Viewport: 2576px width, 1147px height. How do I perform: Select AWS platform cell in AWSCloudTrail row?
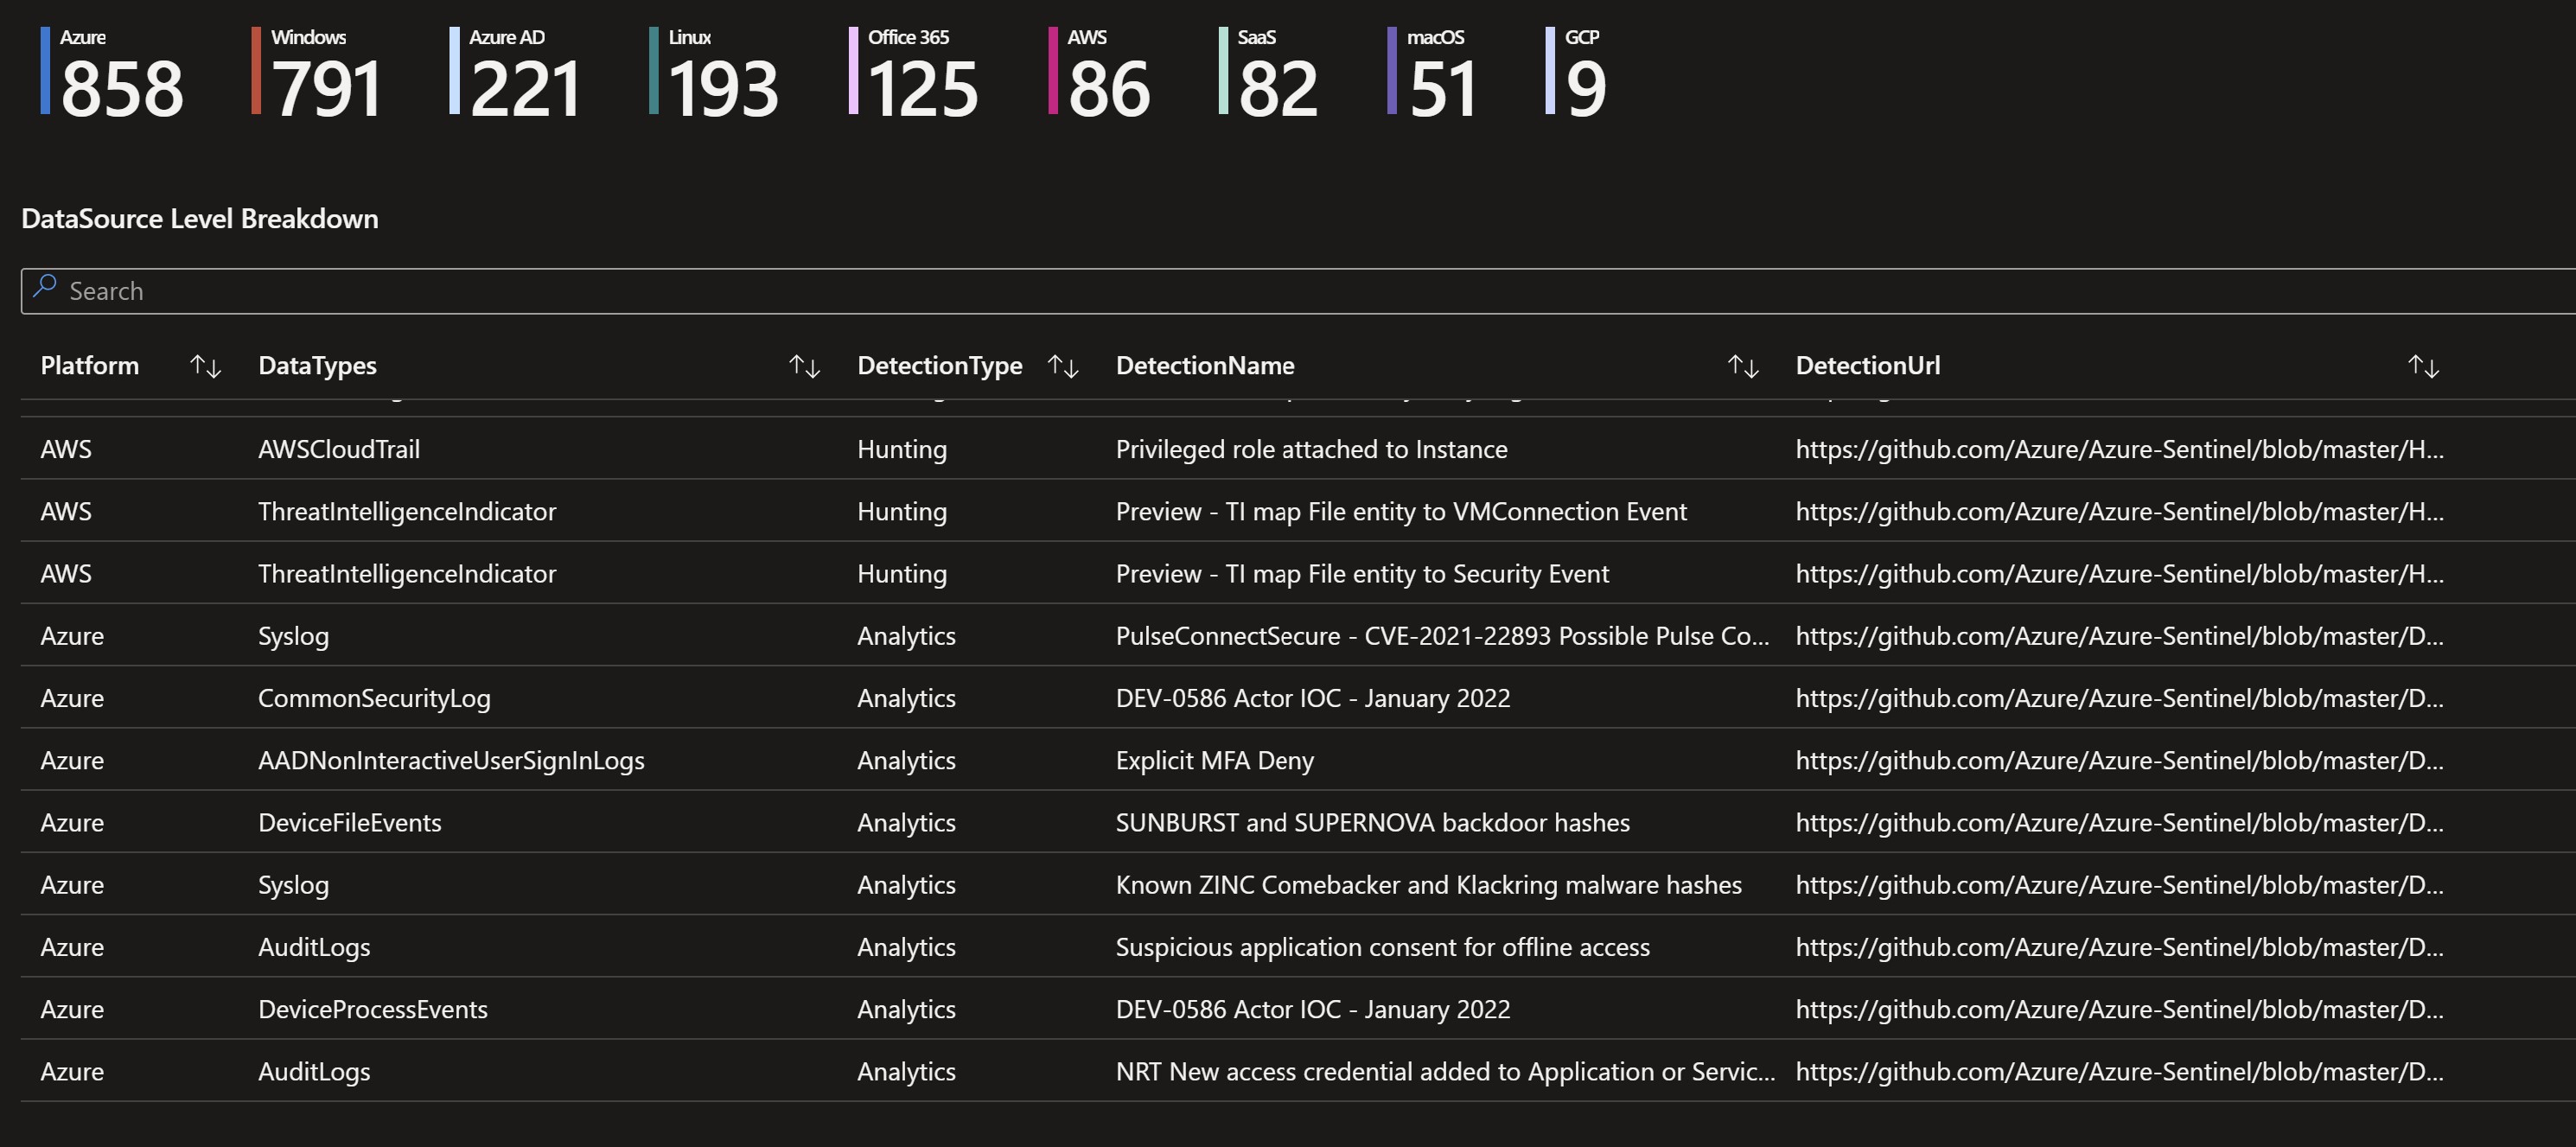coord(66,450)
